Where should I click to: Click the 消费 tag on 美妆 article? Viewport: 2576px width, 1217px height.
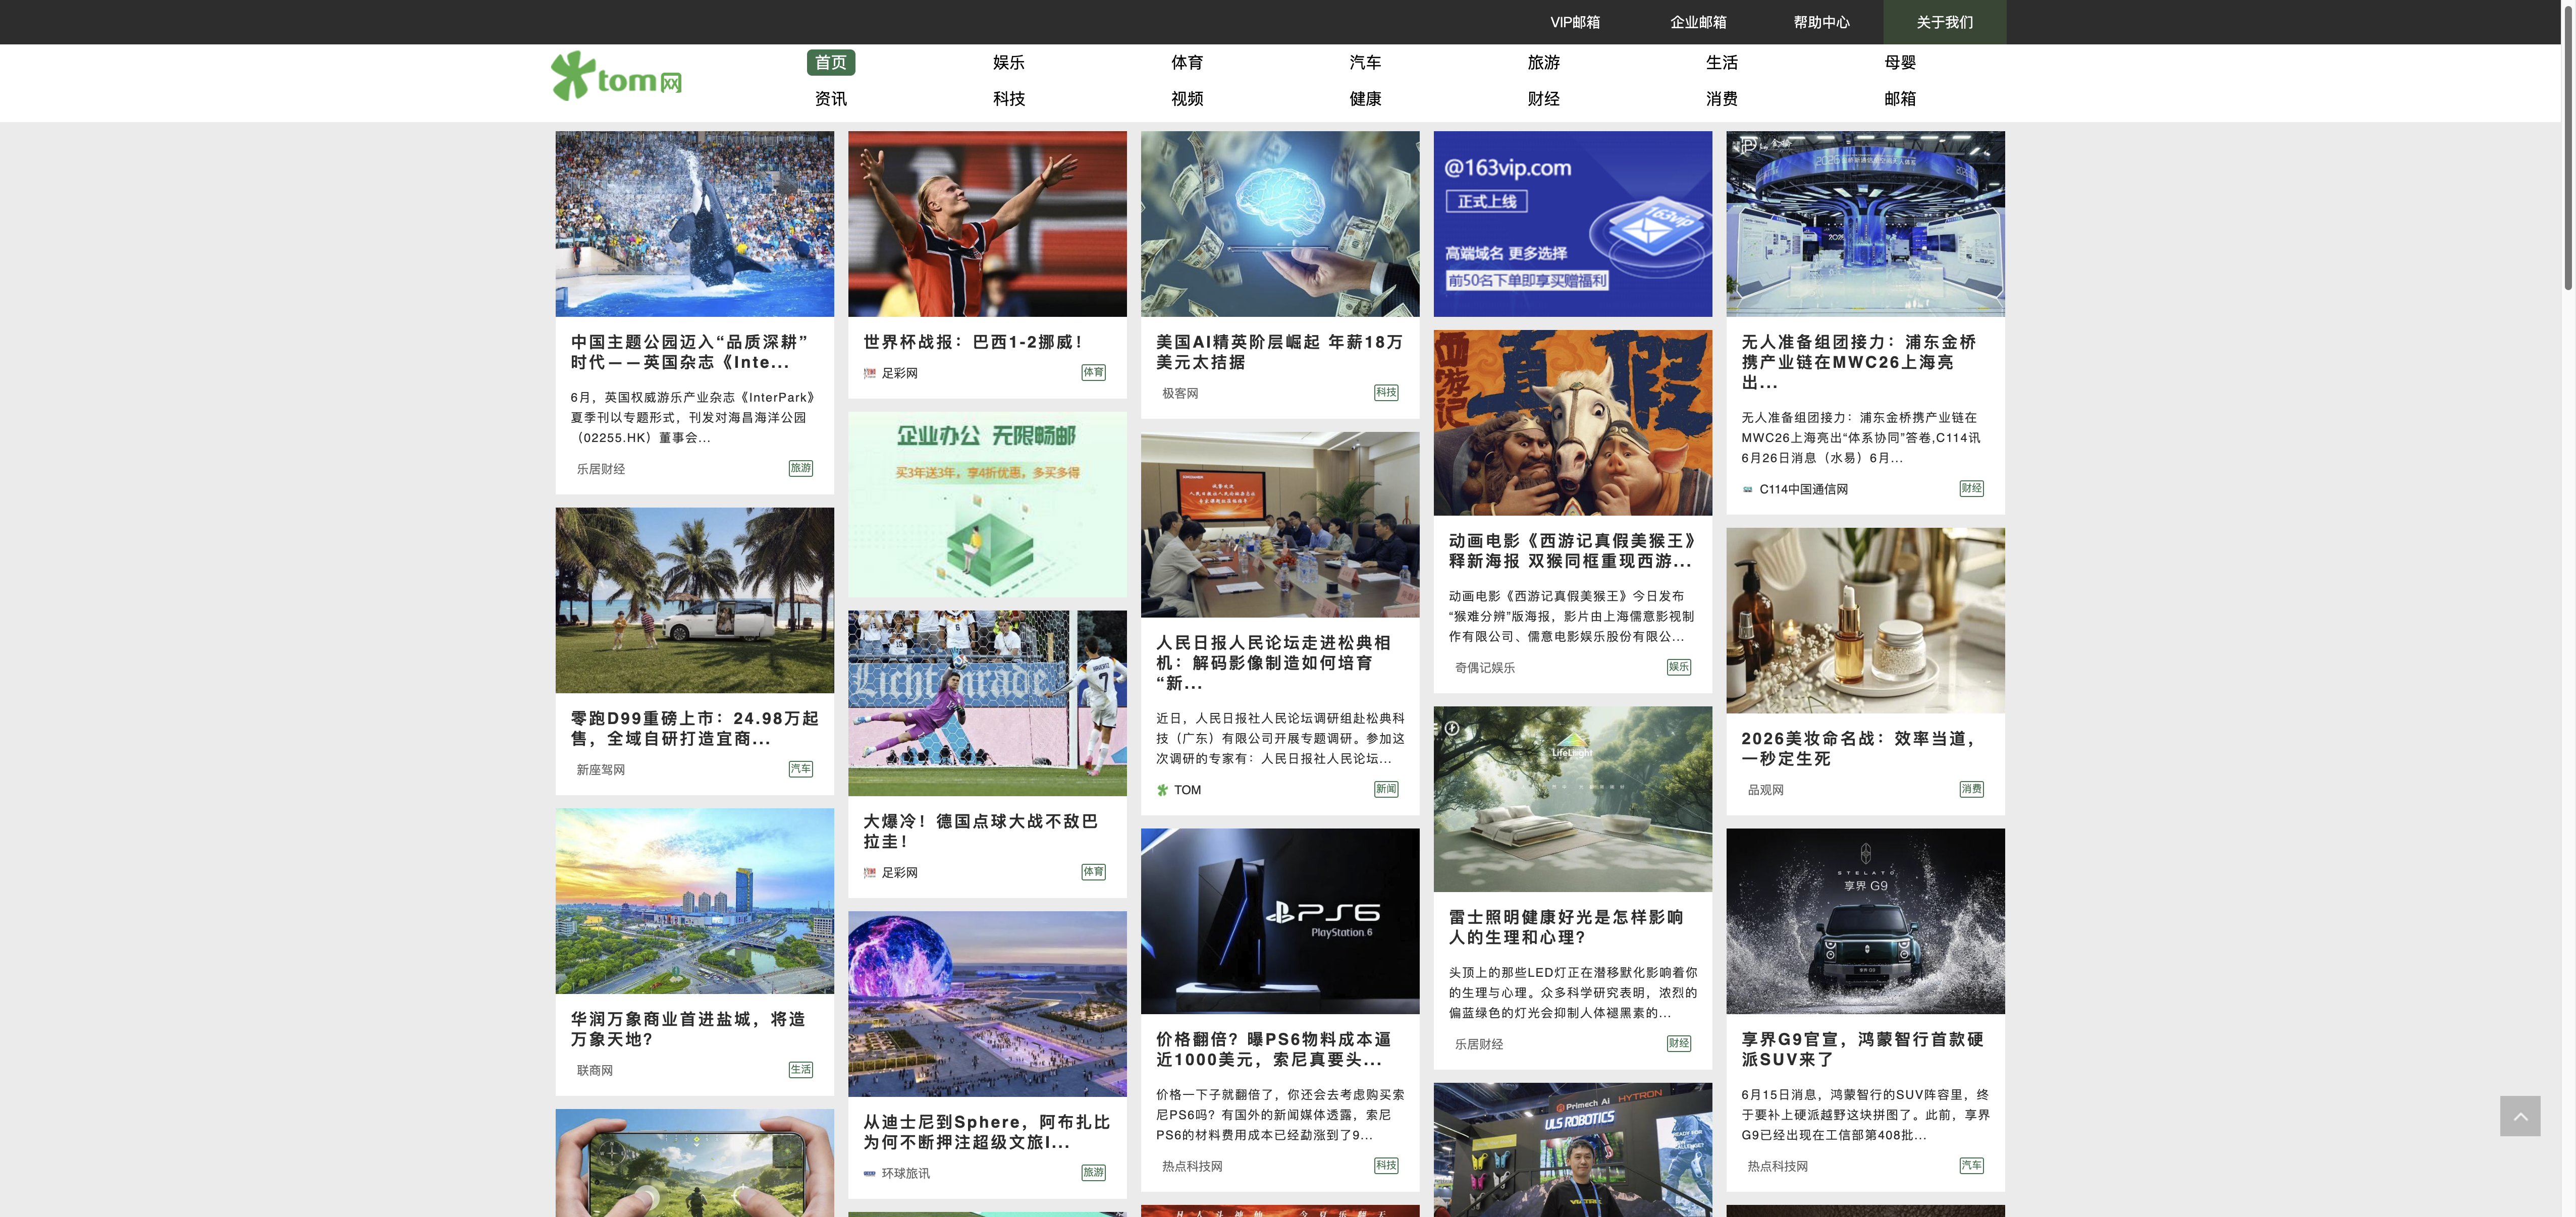1971,789
